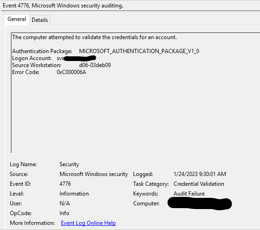Select MICROSOFT_AUTHENTICATION_PACKAGE_V1_0 value
This screenshot has width=260, height=230.
[x=139, y=51]
